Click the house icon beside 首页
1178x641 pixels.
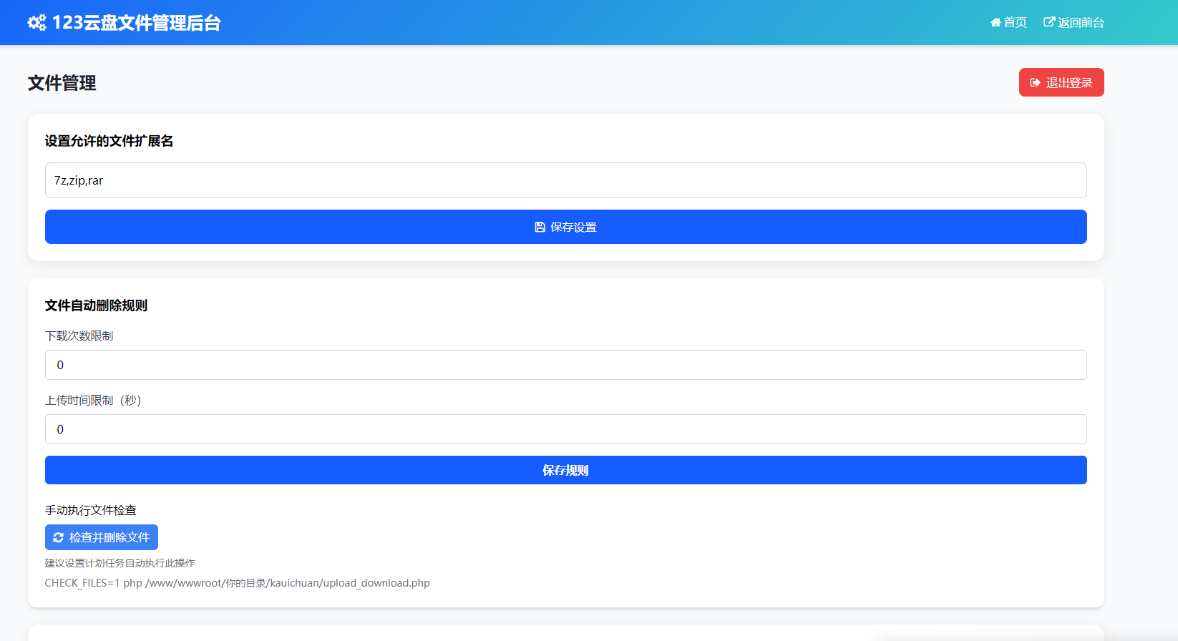996,23
